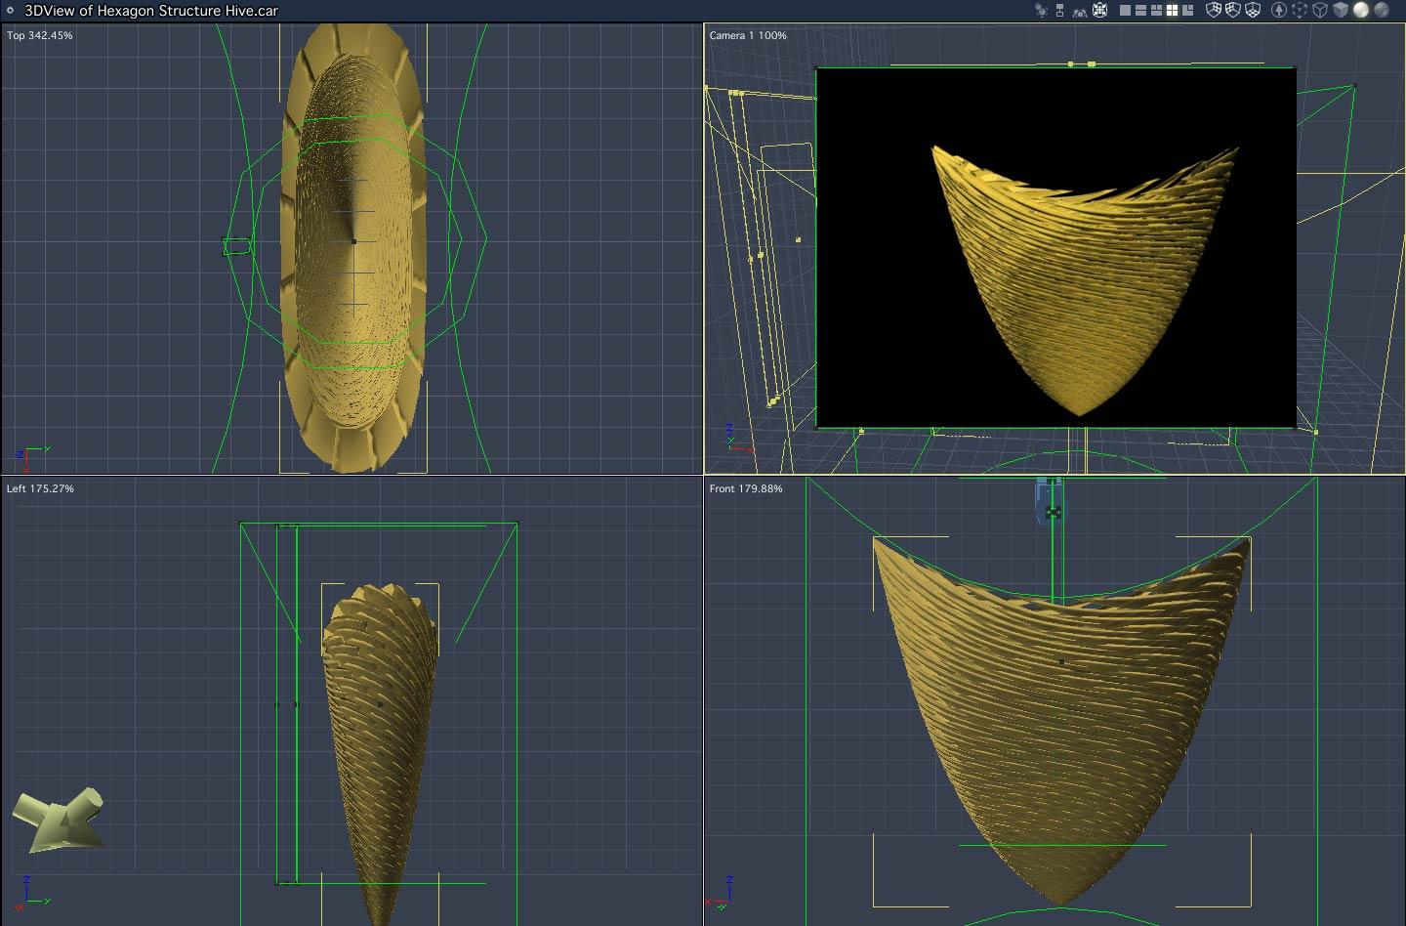This screenshot has width=1406, height=926.
Task: Switch to single-view layout
Action: tap(1125, 11)
